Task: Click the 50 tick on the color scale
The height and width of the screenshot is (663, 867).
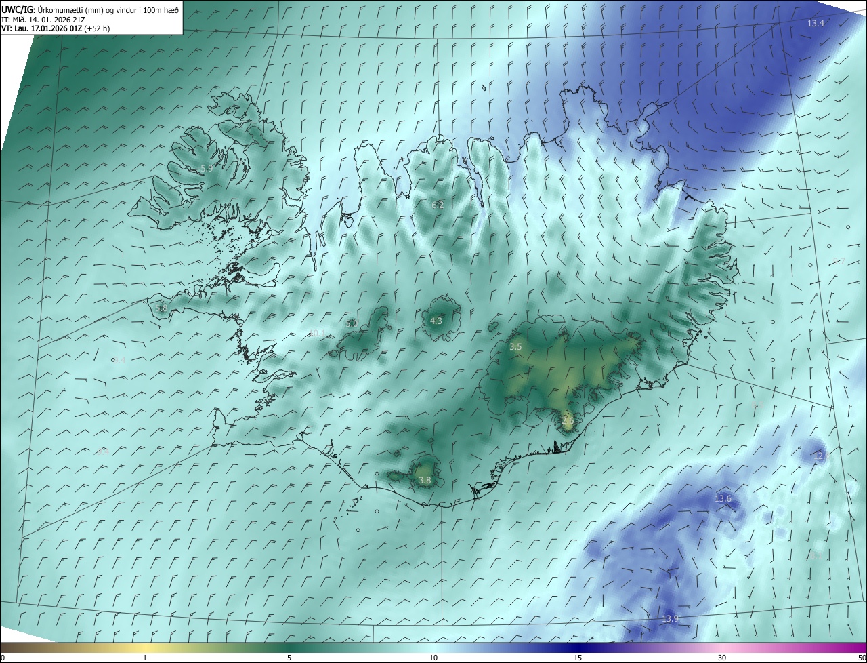Action: point(862,658)
